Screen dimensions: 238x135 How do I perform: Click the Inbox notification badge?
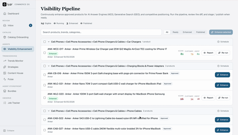(x=30, y=26)
